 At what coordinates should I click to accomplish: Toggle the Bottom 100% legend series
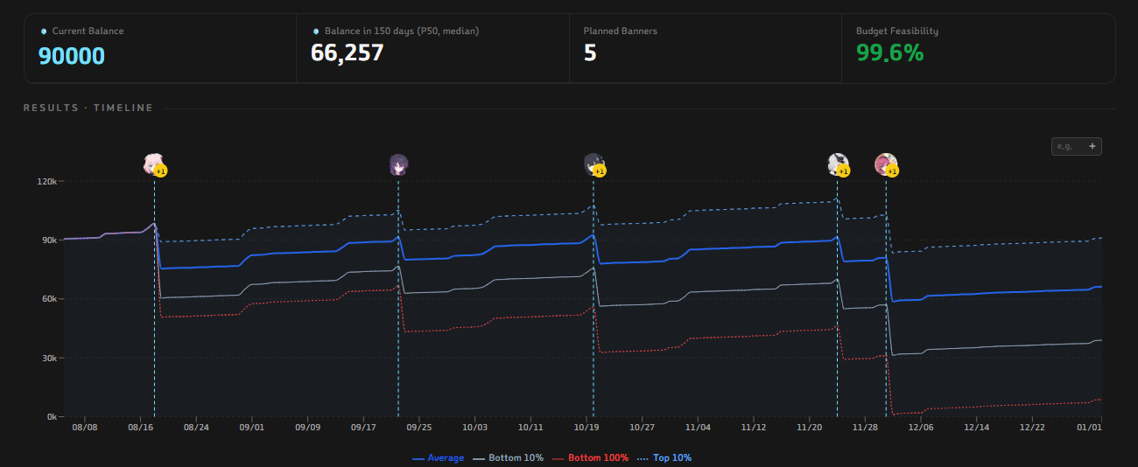pos(590,457)
